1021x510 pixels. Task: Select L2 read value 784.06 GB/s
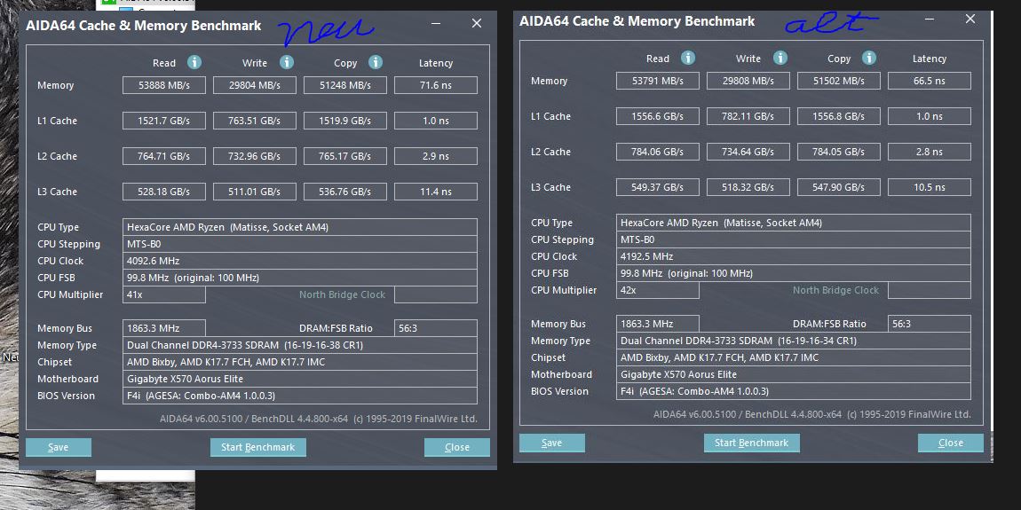click(x=658, y=152)
